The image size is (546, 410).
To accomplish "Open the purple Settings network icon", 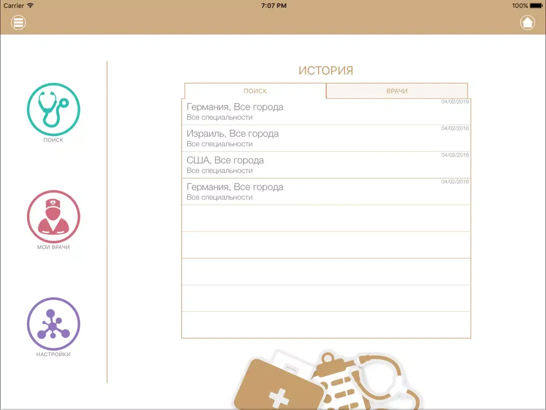I will (x=54, y=324).
